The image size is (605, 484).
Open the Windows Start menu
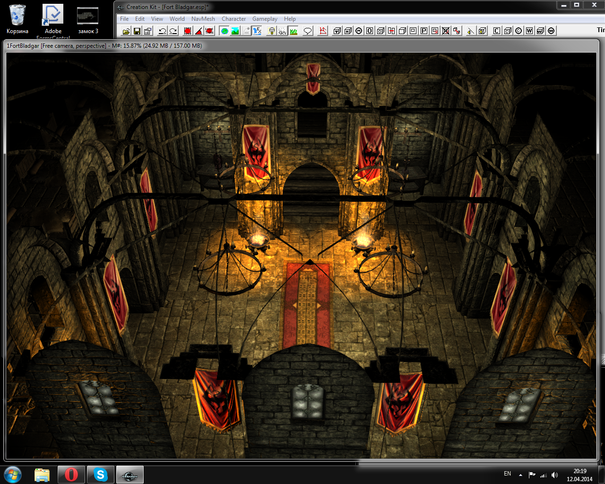pos(13,475)
